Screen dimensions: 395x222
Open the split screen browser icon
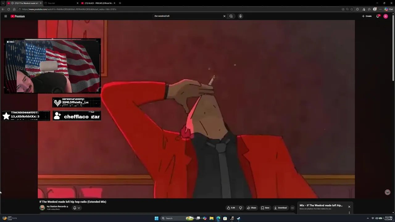343,9
